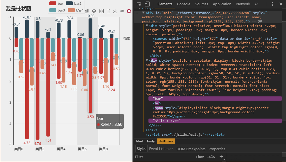Viewport: 286px width, 162px height.
Task: Click the red circular custom toolbox icon
Action: (129, 11)
